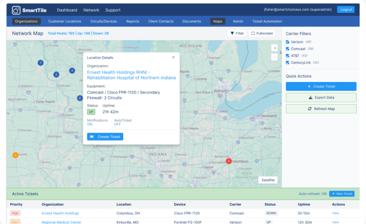
Task: Click map cluster marker numbered 6
Action: click(x=80, y=98)
